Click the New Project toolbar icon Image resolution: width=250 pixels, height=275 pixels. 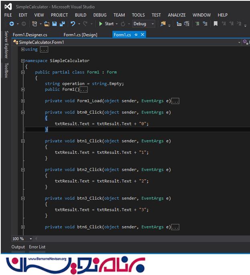[35, 24]
